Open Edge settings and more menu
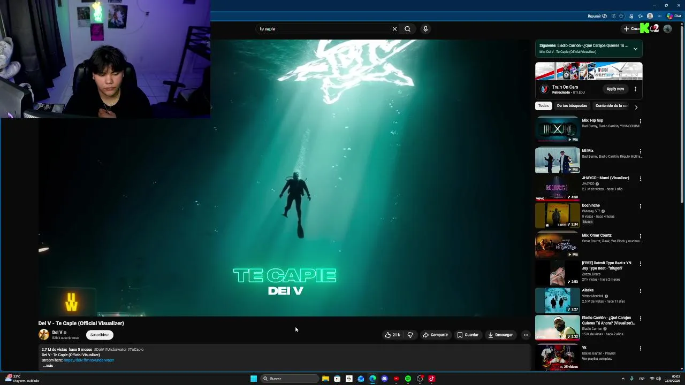685x385 pixels. (659, 16)
